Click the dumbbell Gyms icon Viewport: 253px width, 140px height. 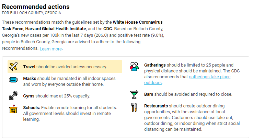pyautogui.click(x=13, y=96)
